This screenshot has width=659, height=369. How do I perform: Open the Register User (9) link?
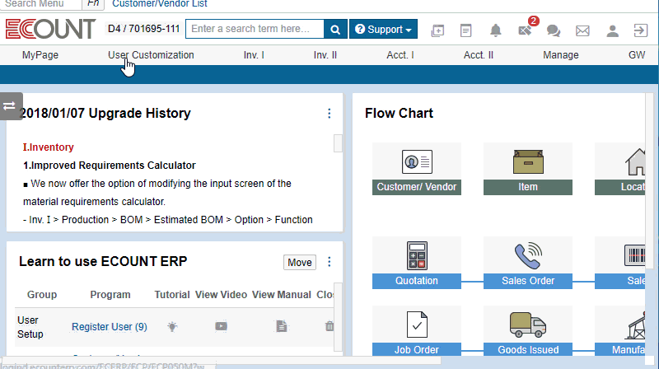(x=109, y=326)
